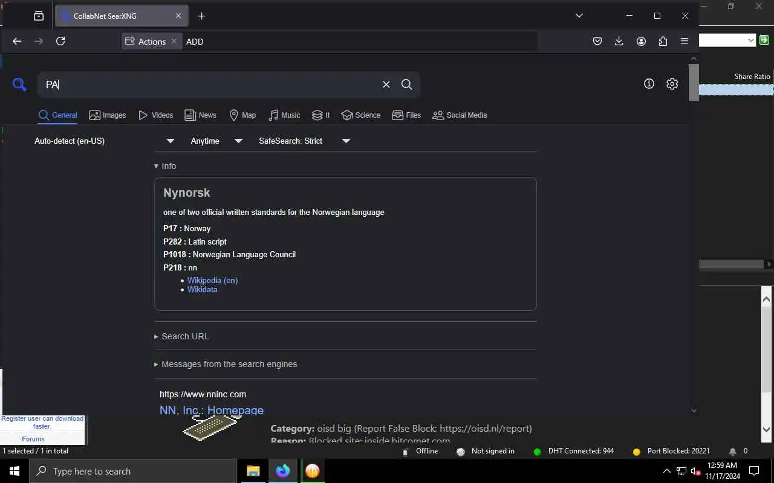Click the Register user link in BitComet
The width and height of the screenshot is (774, 483).
[42, 422]
